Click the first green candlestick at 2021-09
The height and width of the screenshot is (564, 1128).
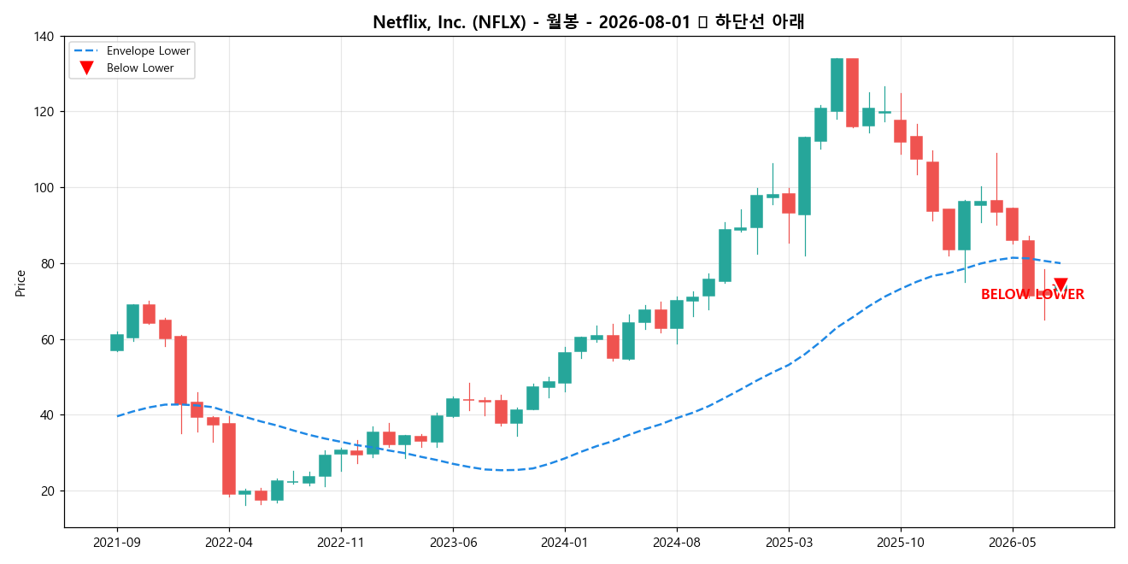(x=117, y=342)
